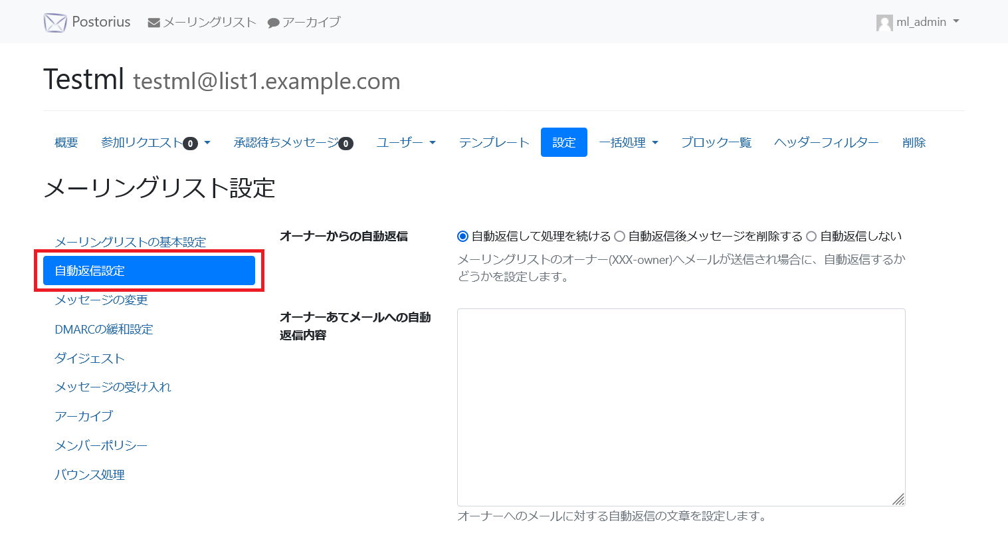1008x545 pixels.
Task: Click the オーナーからの自動返信 field label
Action: click(x=344, y=236)
